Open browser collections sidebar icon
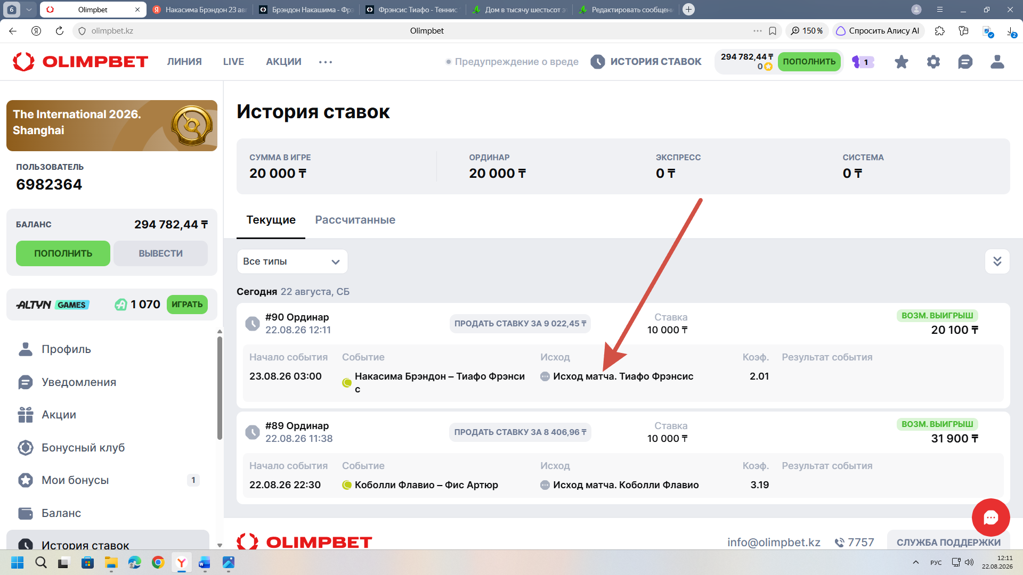 963,31
